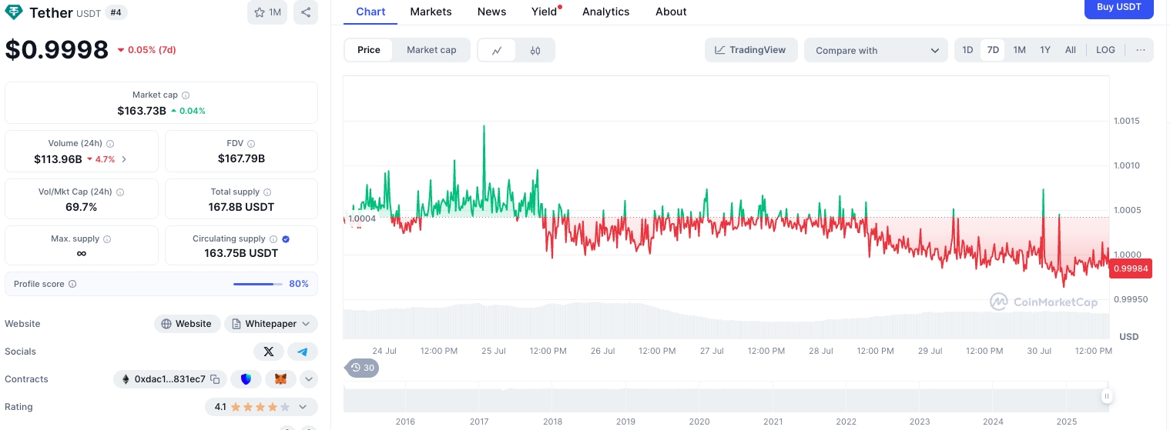Toggle chart to Market cap view
Screen dimensions: 1170x430
(x=431, y=50)
